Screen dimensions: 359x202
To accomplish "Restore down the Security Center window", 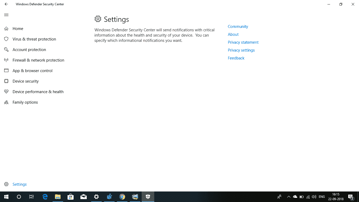I will pos(341,4).
